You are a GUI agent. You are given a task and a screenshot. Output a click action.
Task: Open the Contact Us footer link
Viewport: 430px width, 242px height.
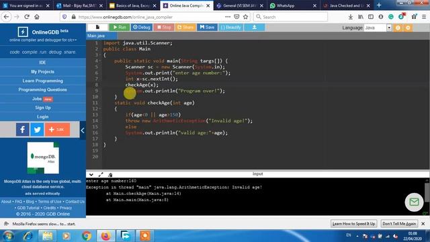tap(75, 202)
